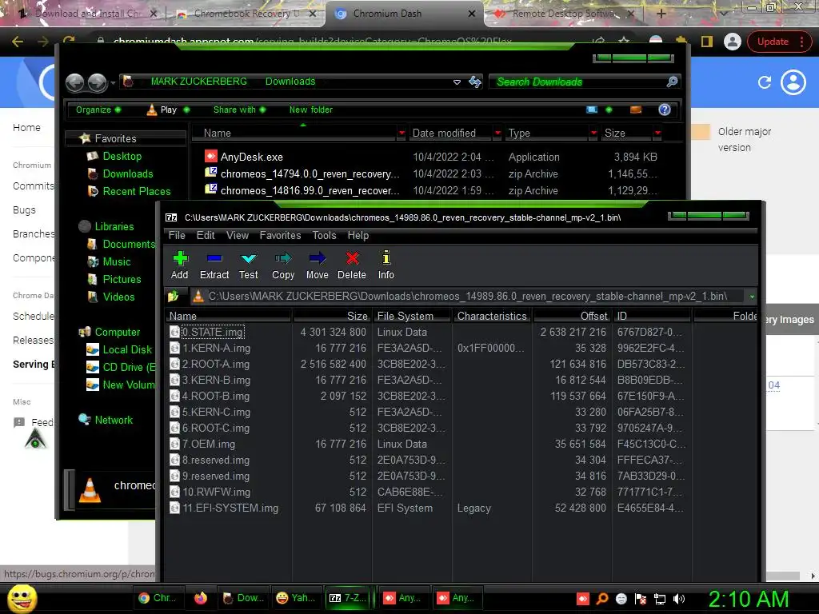819x614 pixels.
Task: Click the Copy toolbar icon in 7-Zip
Action: tap(283, 265)
